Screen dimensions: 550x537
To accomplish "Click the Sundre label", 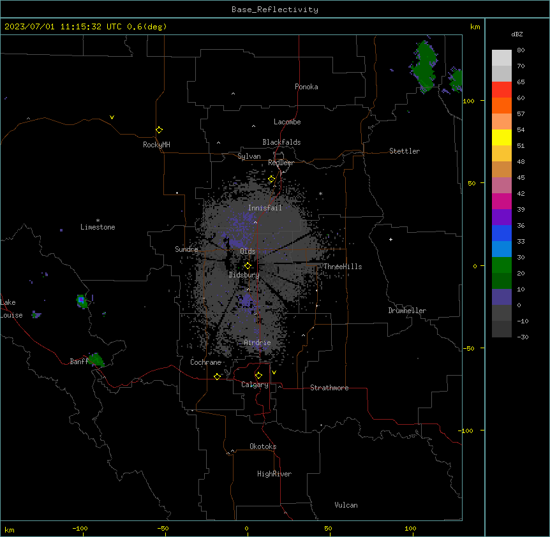I will click(x=186, y=249).
